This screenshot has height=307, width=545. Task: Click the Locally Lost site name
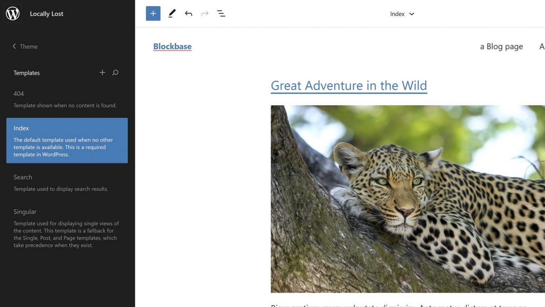(x=46, y=14)
